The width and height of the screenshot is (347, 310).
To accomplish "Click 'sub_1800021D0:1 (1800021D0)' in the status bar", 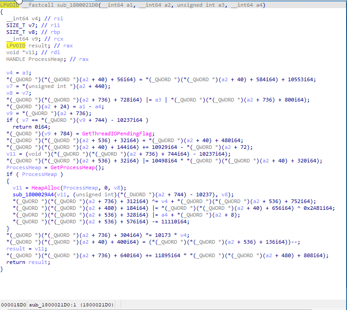I will pos(71,305).
